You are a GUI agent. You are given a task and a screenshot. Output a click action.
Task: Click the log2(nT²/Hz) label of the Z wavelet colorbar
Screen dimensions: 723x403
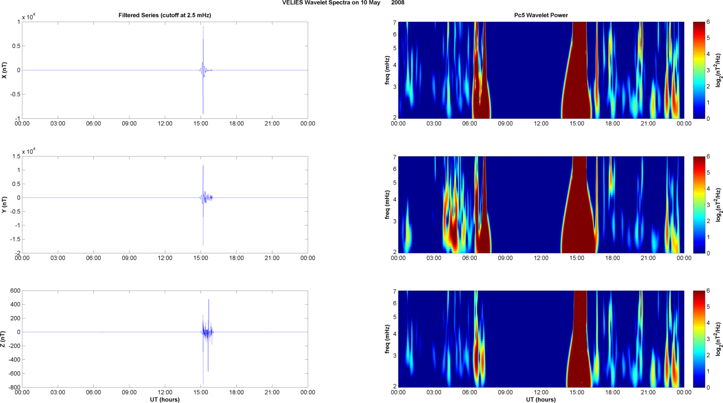point(719,339)
